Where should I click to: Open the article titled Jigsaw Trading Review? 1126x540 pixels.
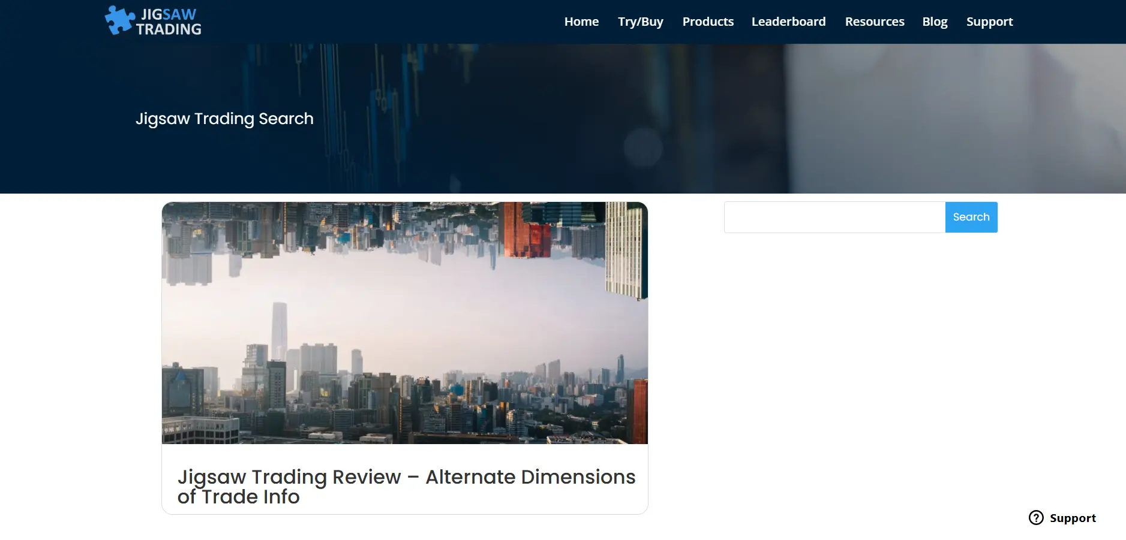(x=406, y=486)
